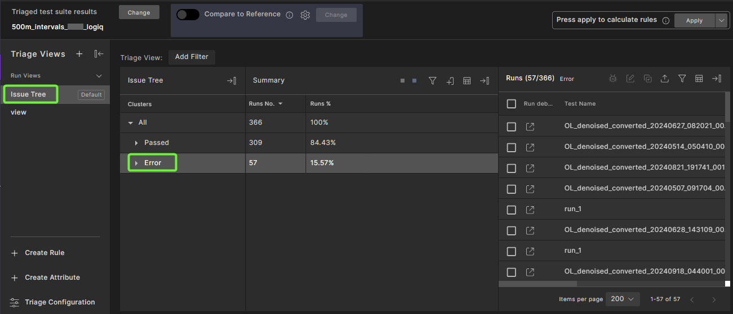Collapse the Issue Tree panel with arrow icon
This screenshot has height=314, width=733.
232,81
